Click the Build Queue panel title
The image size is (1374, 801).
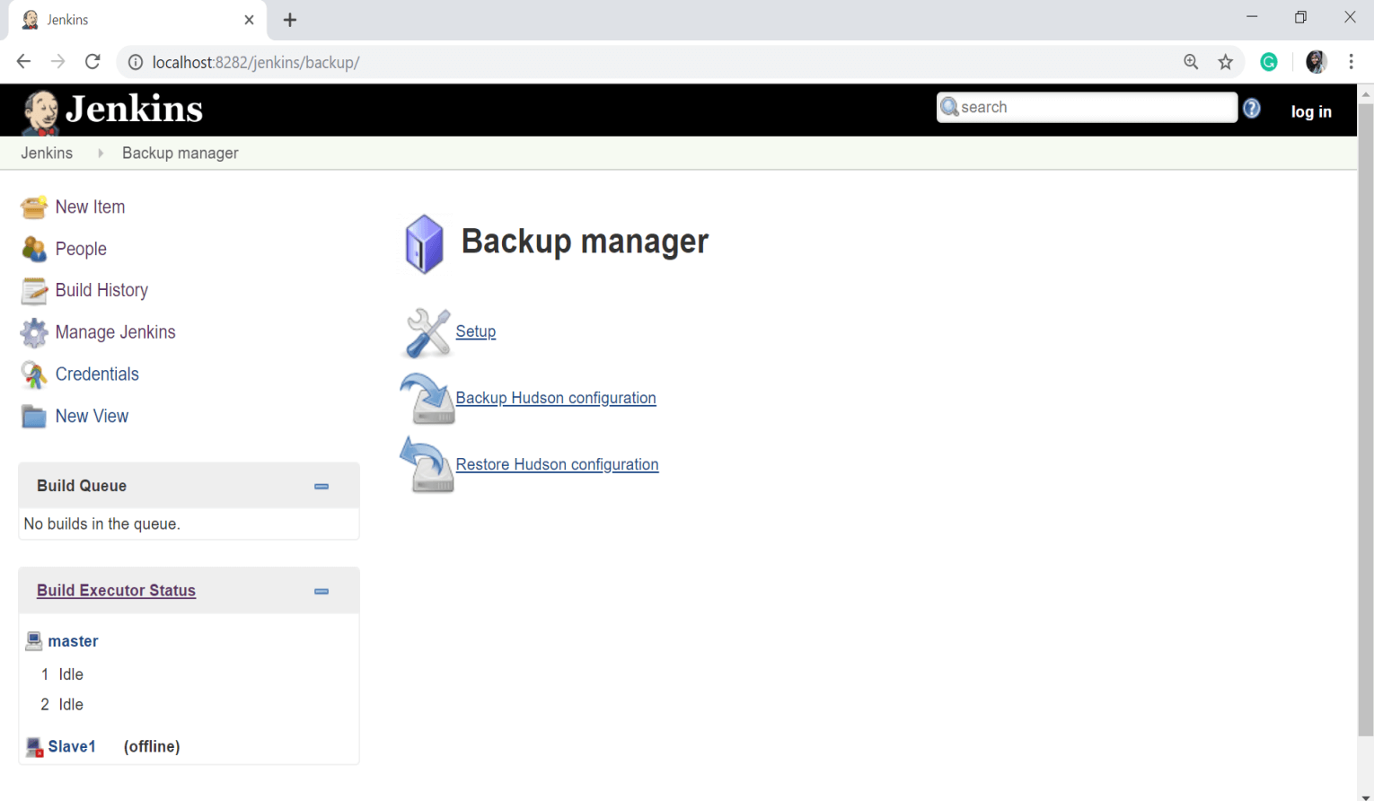[x=82, y=486]
